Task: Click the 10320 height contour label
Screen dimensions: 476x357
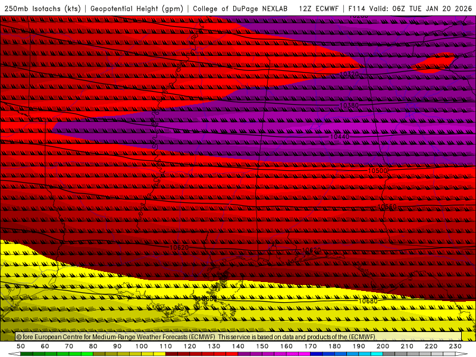Action: coord(349,74)
